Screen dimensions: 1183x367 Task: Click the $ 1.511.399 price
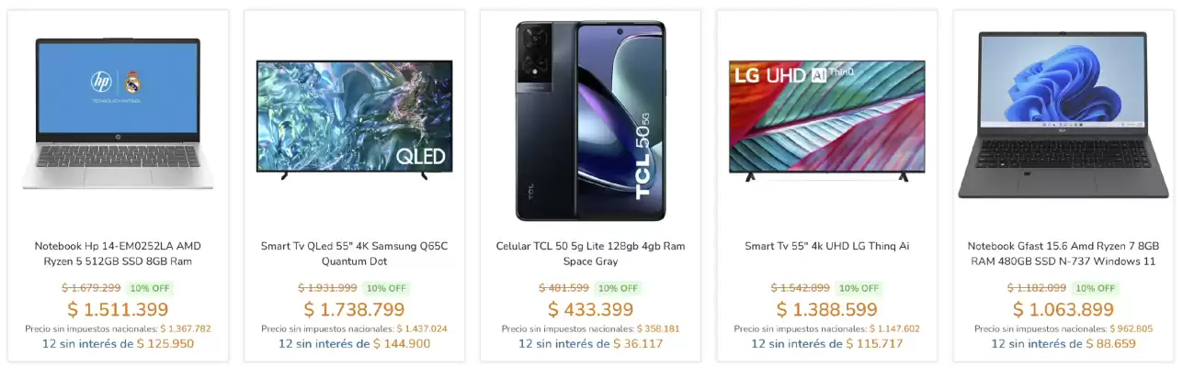pos(118,309)
